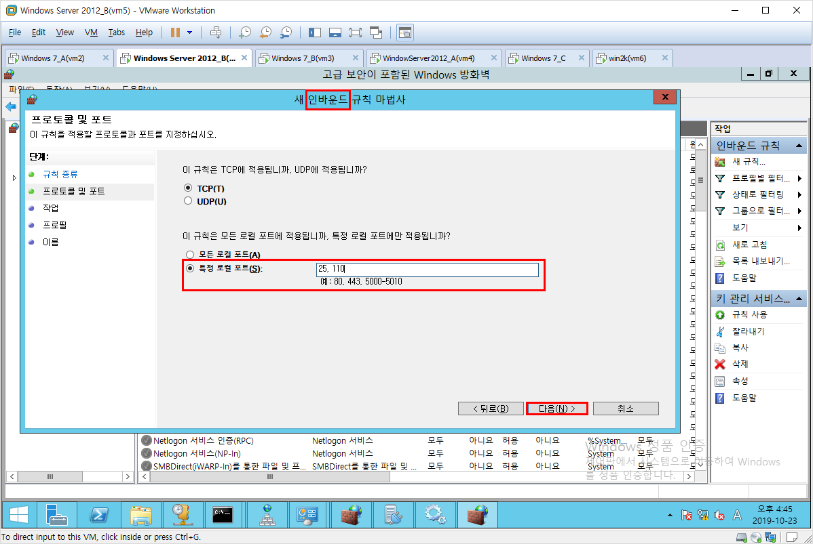Viewport: 813px width, 544px height.
Task: Select the TCP(T) radio button
Action: pyautogui.click(x=188, y=188)
